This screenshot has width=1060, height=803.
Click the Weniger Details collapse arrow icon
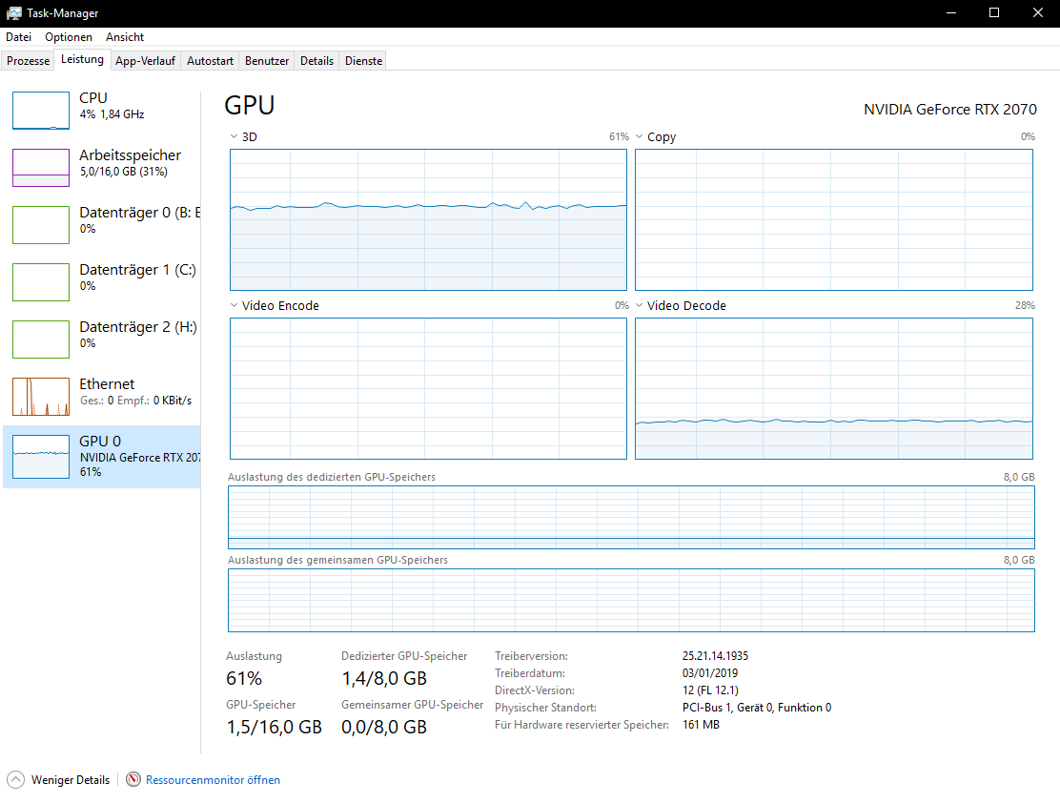[x=15, y=779]
